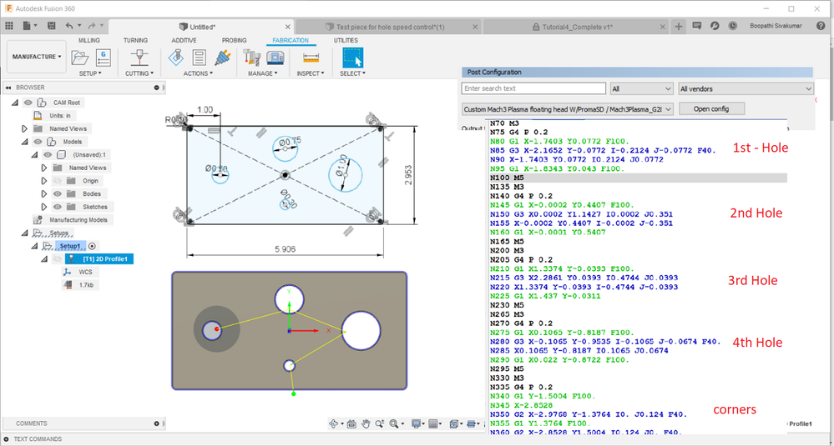Switch to the MILLING tab
This screenshot has width=834, height=446.
[88, 40]
